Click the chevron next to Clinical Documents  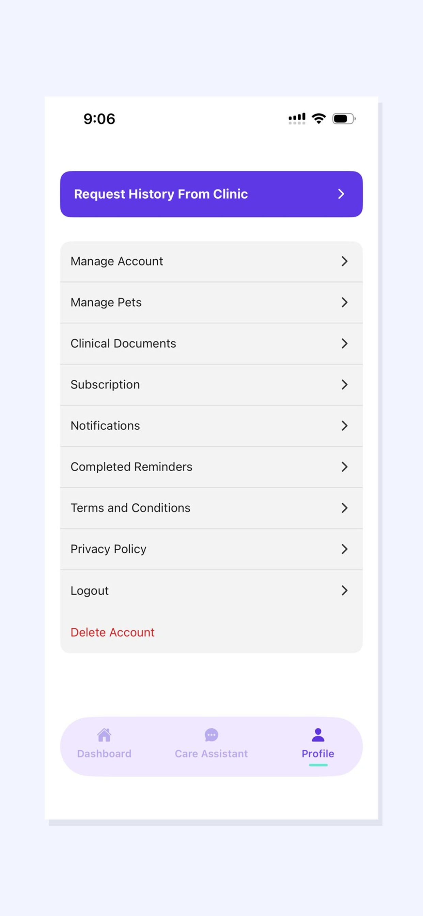344,343
